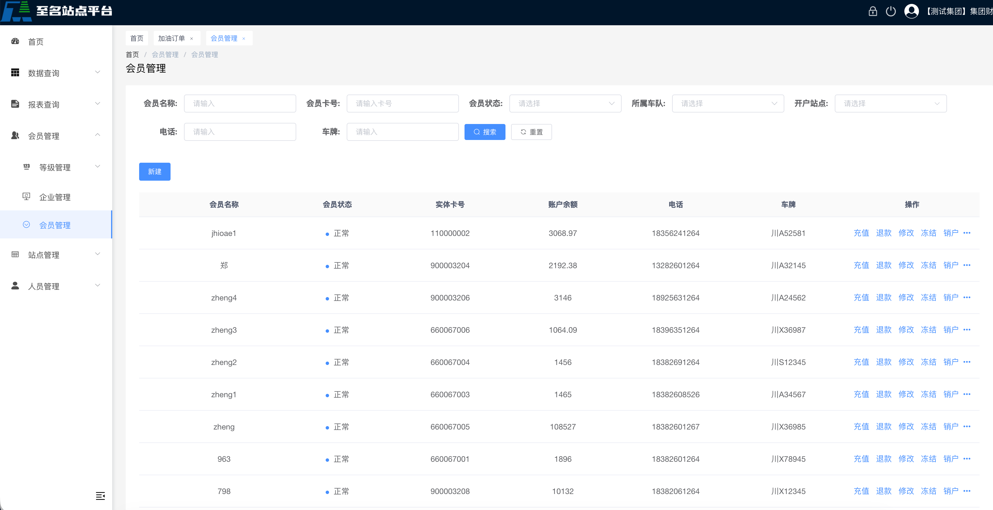
Task: Click 退款 for member zheng
Action: [x=884, y=426]
